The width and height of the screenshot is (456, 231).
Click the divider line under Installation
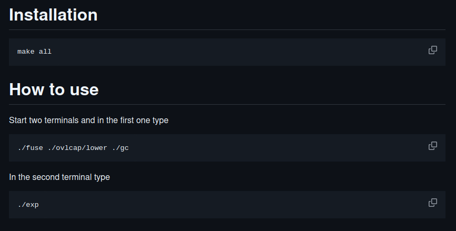coord(227,29)
